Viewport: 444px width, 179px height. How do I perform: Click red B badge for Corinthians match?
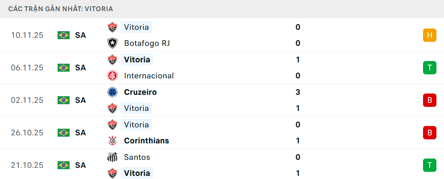429,133
